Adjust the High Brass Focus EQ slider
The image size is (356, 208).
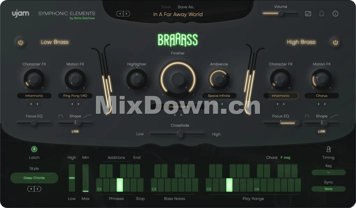click(x=282, y=123)
